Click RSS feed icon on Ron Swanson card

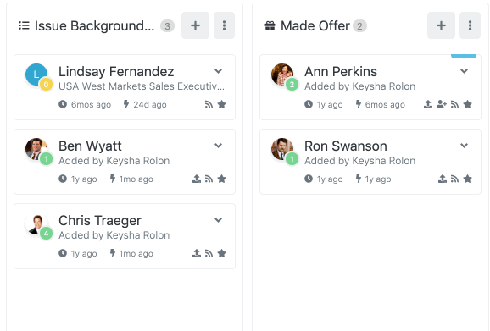(x=454, y=179)
